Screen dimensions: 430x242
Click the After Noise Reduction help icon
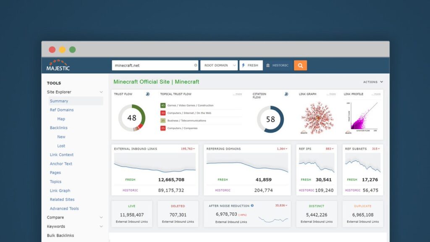(x=252, y=205)
